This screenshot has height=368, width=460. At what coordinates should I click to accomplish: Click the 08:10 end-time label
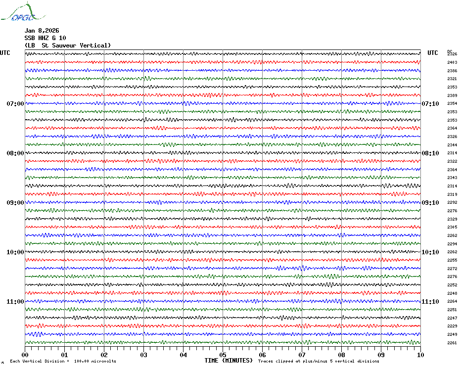point(430,153)
